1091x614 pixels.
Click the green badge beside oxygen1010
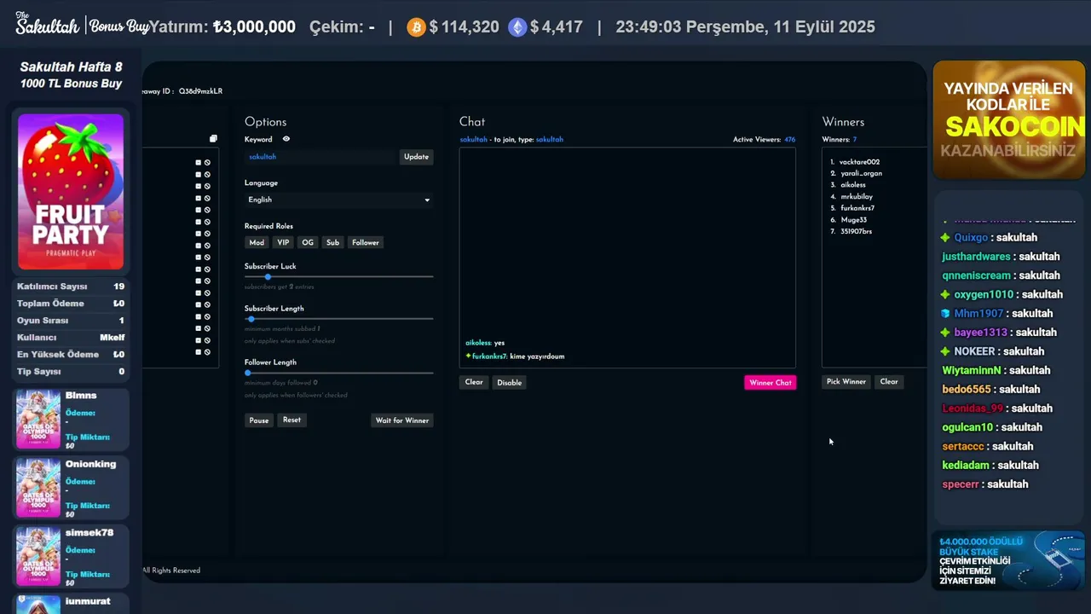click(x=945, y=295)
